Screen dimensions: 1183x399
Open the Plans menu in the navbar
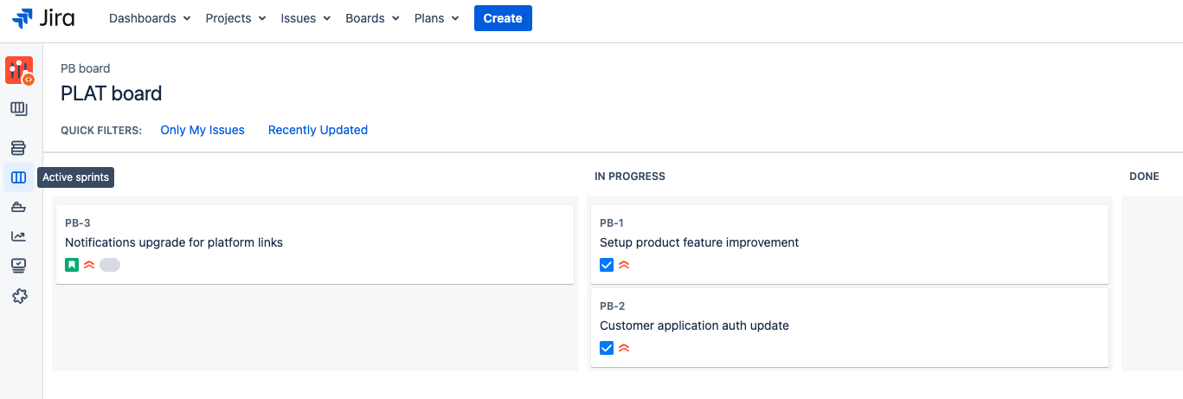[436, 18]
